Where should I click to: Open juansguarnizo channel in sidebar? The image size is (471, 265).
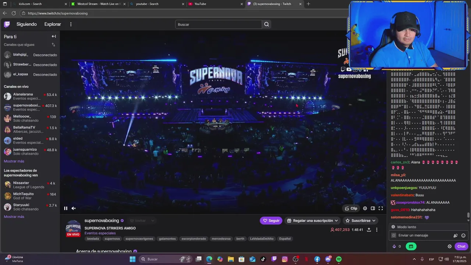30,152
